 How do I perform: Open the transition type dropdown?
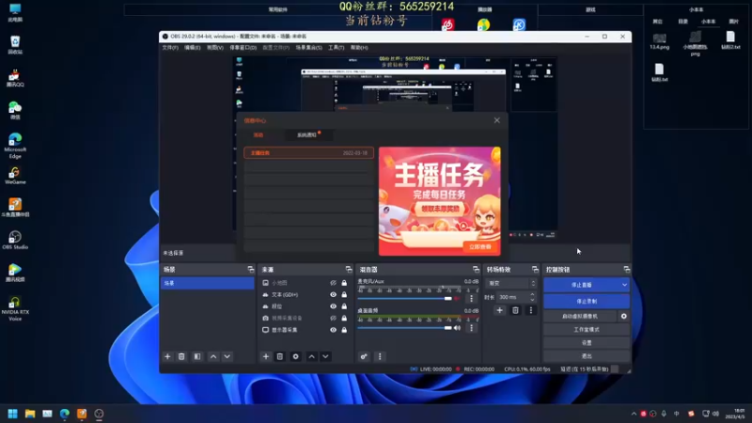[x=510, y=284]
